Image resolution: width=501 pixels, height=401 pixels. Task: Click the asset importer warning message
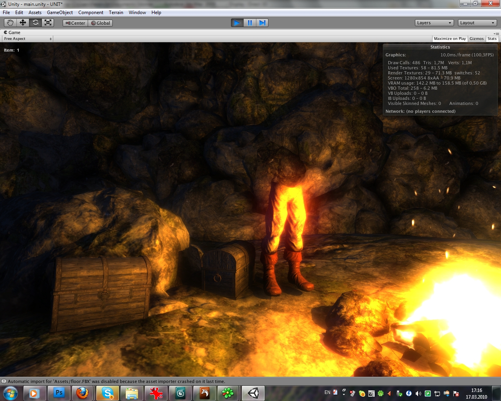[116, 381]
